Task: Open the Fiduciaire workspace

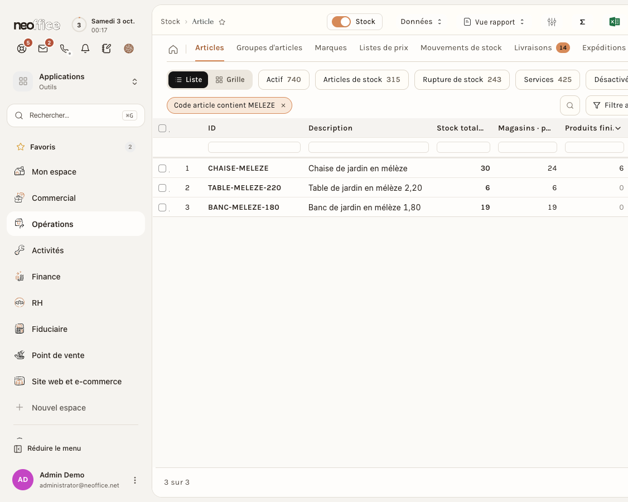Action: 76,329
